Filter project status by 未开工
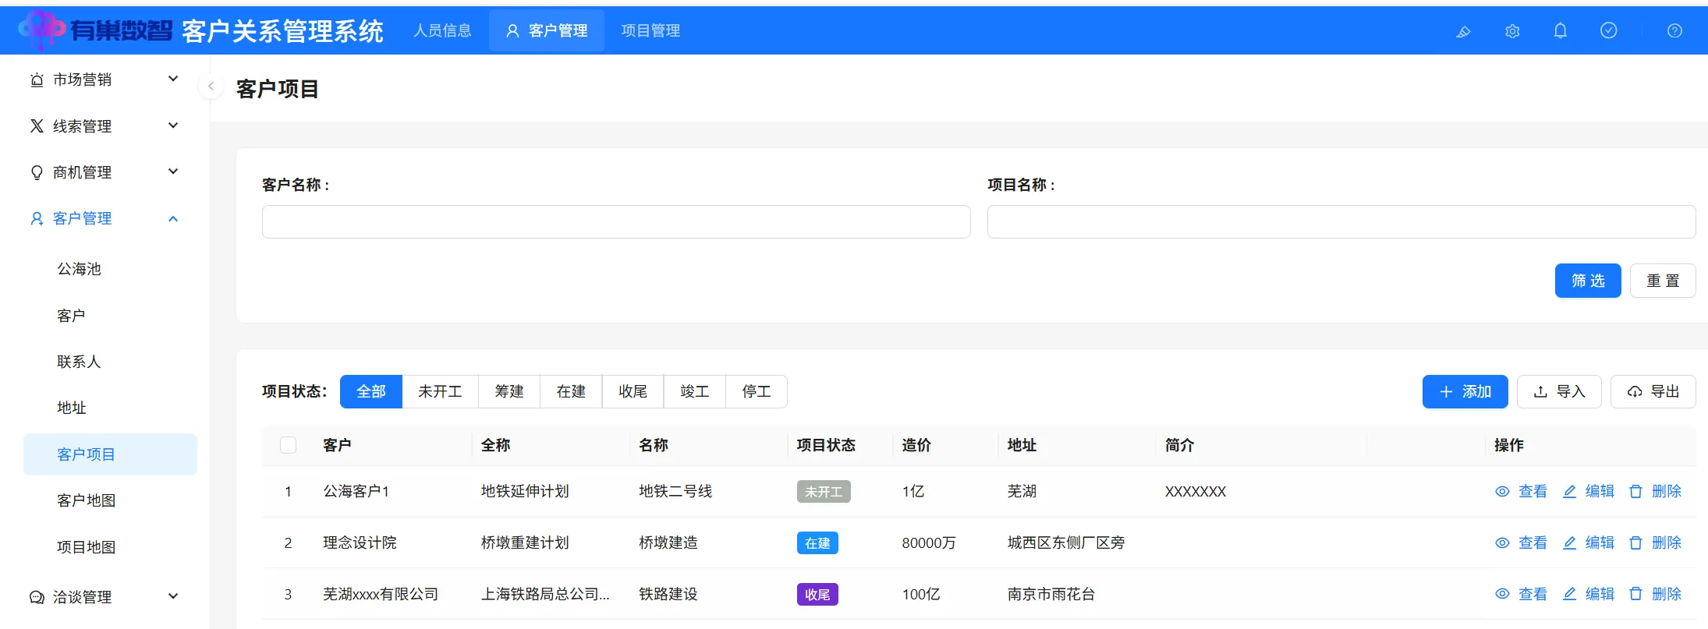 pos(440,391)
